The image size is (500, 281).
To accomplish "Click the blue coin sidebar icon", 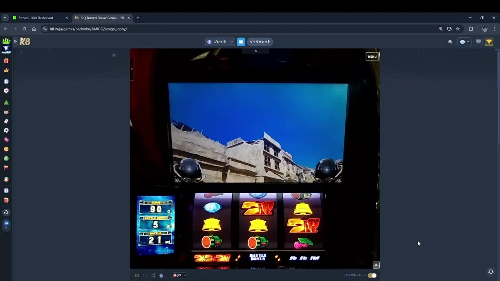I will tap(6, 82).
